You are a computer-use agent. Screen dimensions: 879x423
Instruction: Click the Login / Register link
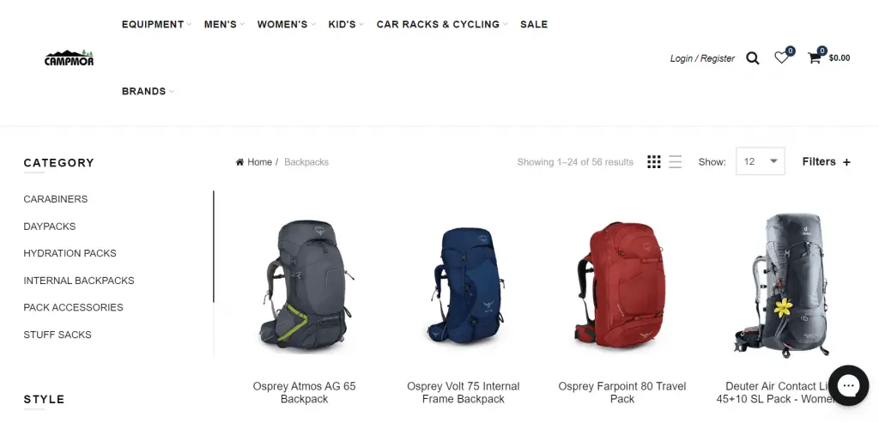pyautogui.click(x=702, y=58)
